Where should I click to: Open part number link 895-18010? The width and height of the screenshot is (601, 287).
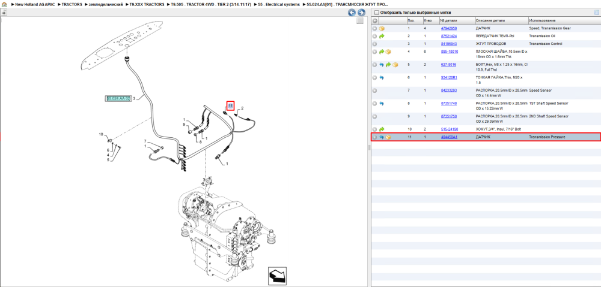point(449,51)
